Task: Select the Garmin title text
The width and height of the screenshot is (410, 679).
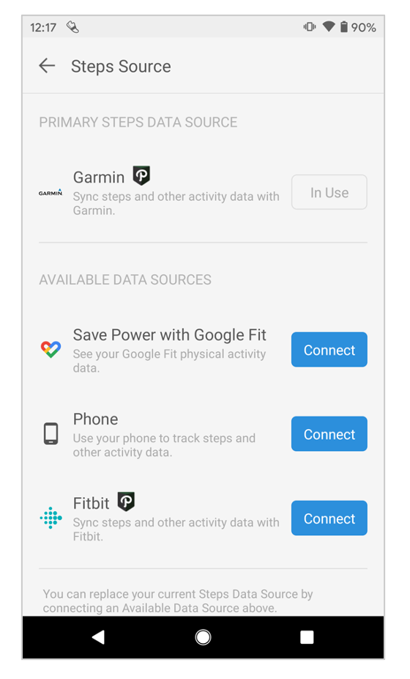Action: click(x=99, y=177)
